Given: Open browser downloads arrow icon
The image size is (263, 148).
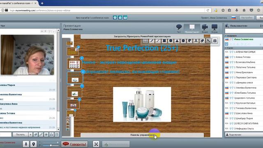Looking at the screenshot, I should coord(237,10).
